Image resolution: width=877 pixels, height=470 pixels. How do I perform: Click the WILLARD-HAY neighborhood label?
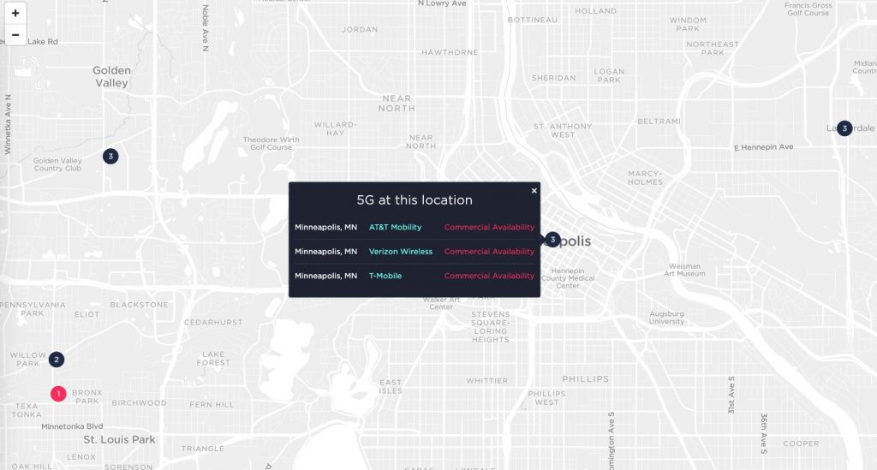(x=335, y=128)
